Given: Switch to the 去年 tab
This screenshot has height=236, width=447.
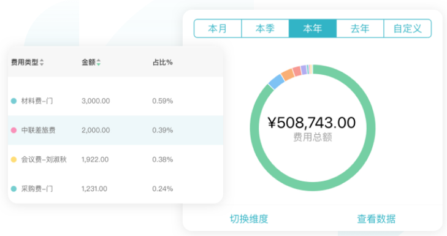Looking at the screenshot, I should click(360, 28).
